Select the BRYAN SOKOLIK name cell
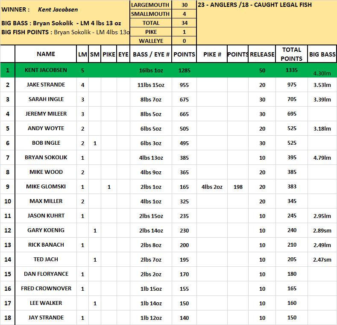 tap(46, 157)
